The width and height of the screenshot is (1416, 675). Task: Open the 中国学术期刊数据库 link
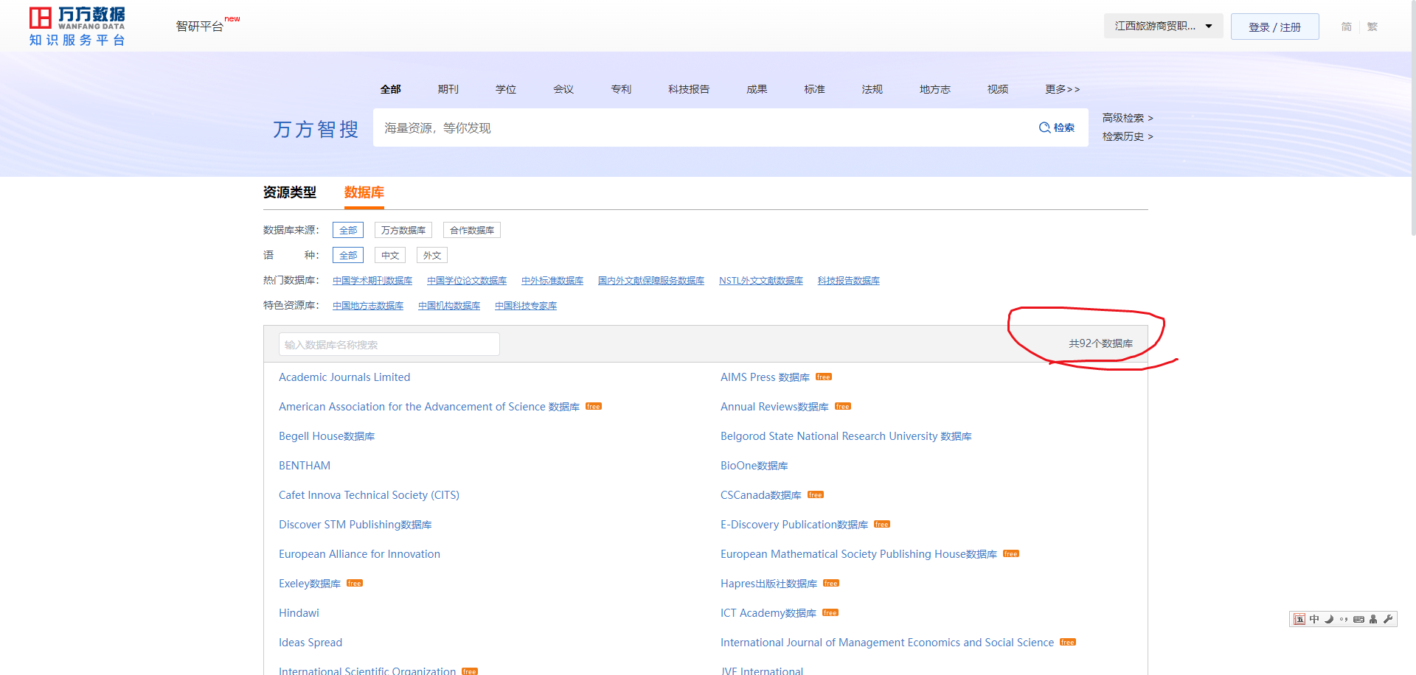click(372, 281)
